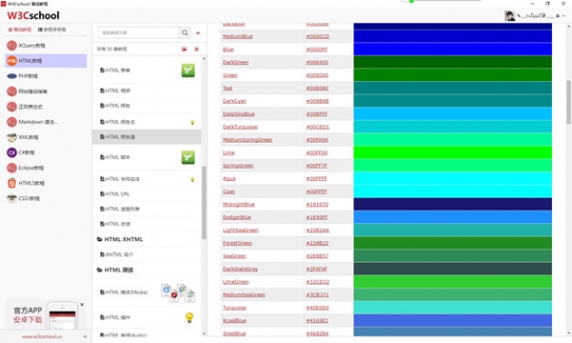This screenshot has height=343, width=572.
Task: Click the www.w3cschool.cn link
Action: [42, 337]
